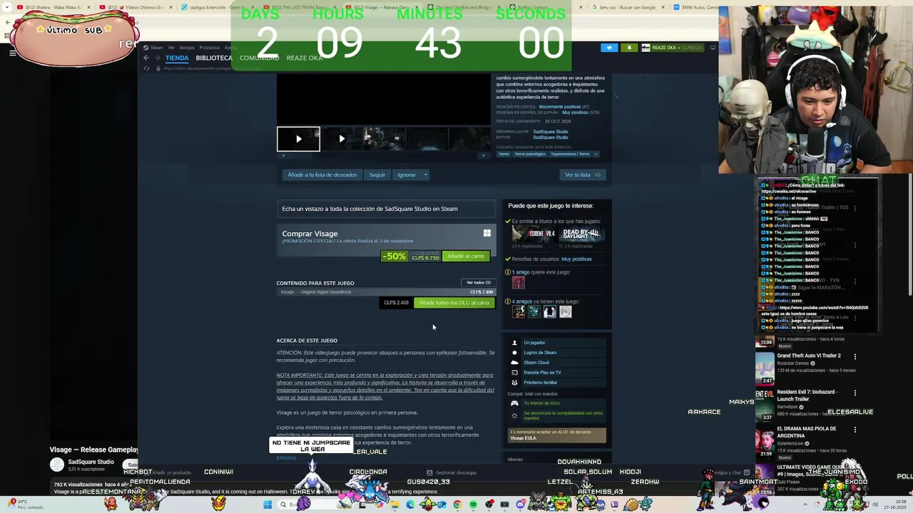Click the 'Un jugador' feature
Viewport: 913px width, 513px height.
(556, 343)
